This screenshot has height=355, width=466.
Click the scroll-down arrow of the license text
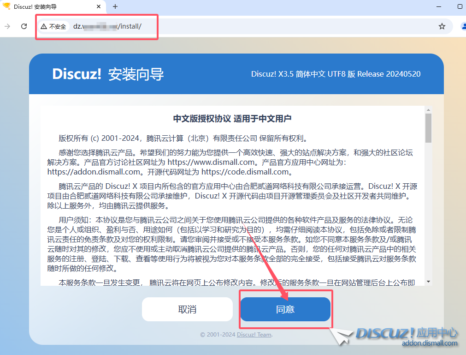[x=428, y=281]
